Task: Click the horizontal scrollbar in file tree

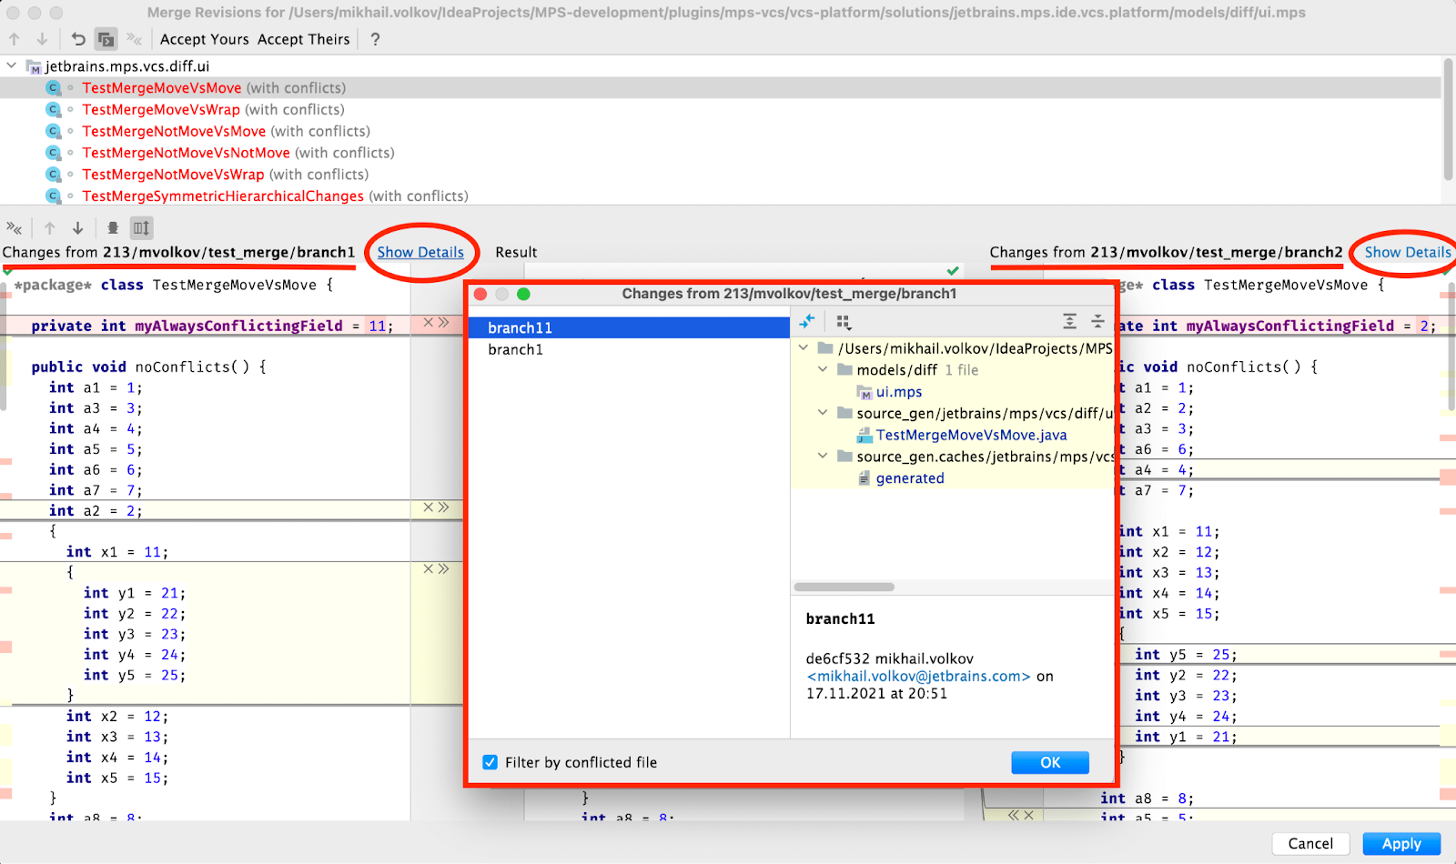Action: point(844,588)
